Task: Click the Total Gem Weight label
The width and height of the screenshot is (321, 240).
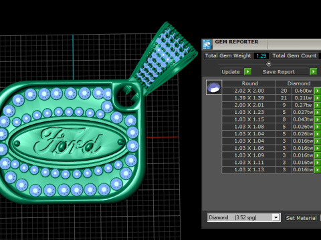Action: click(x=228, y=56)
